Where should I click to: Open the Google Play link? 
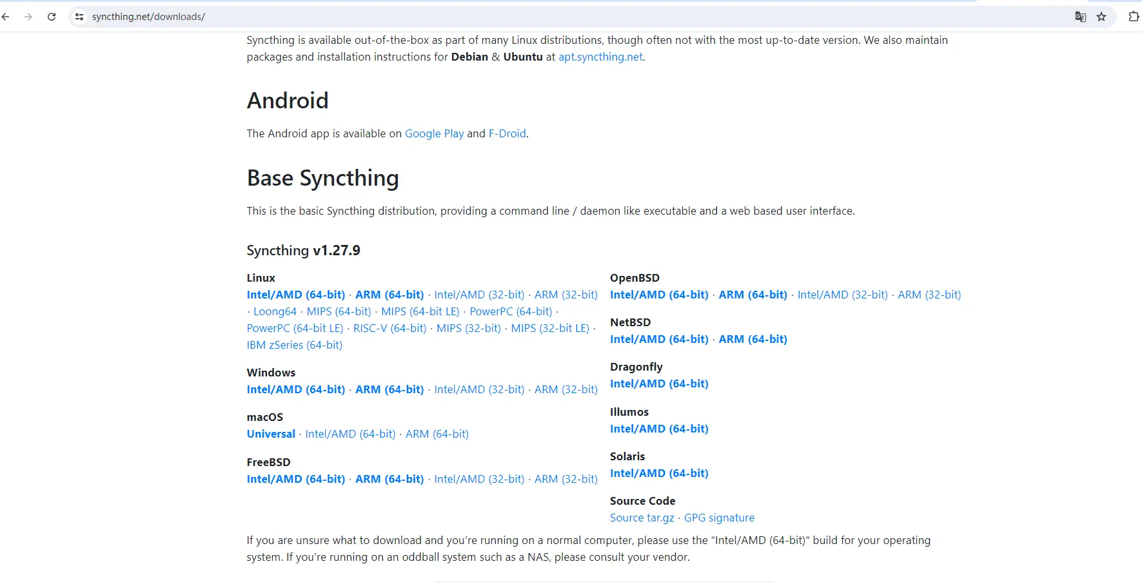[434, 133]
